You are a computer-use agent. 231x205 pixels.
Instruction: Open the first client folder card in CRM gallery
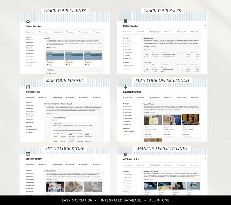55,58
